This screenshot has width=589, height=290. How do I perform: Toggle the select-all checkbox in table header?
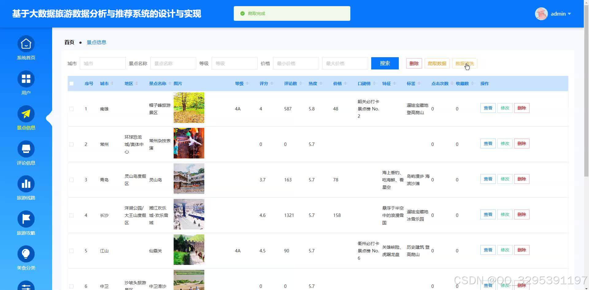click(x=71, y=84)
